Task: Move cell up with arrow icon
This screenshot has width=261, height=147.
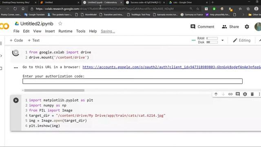Action: [x=216, y=94]
